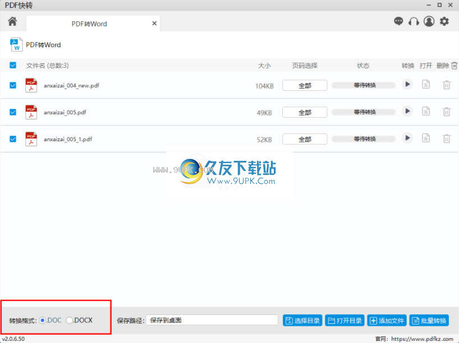Click the 批量转换 button
This screenshot has height=343, width=459.
(429, 321)
